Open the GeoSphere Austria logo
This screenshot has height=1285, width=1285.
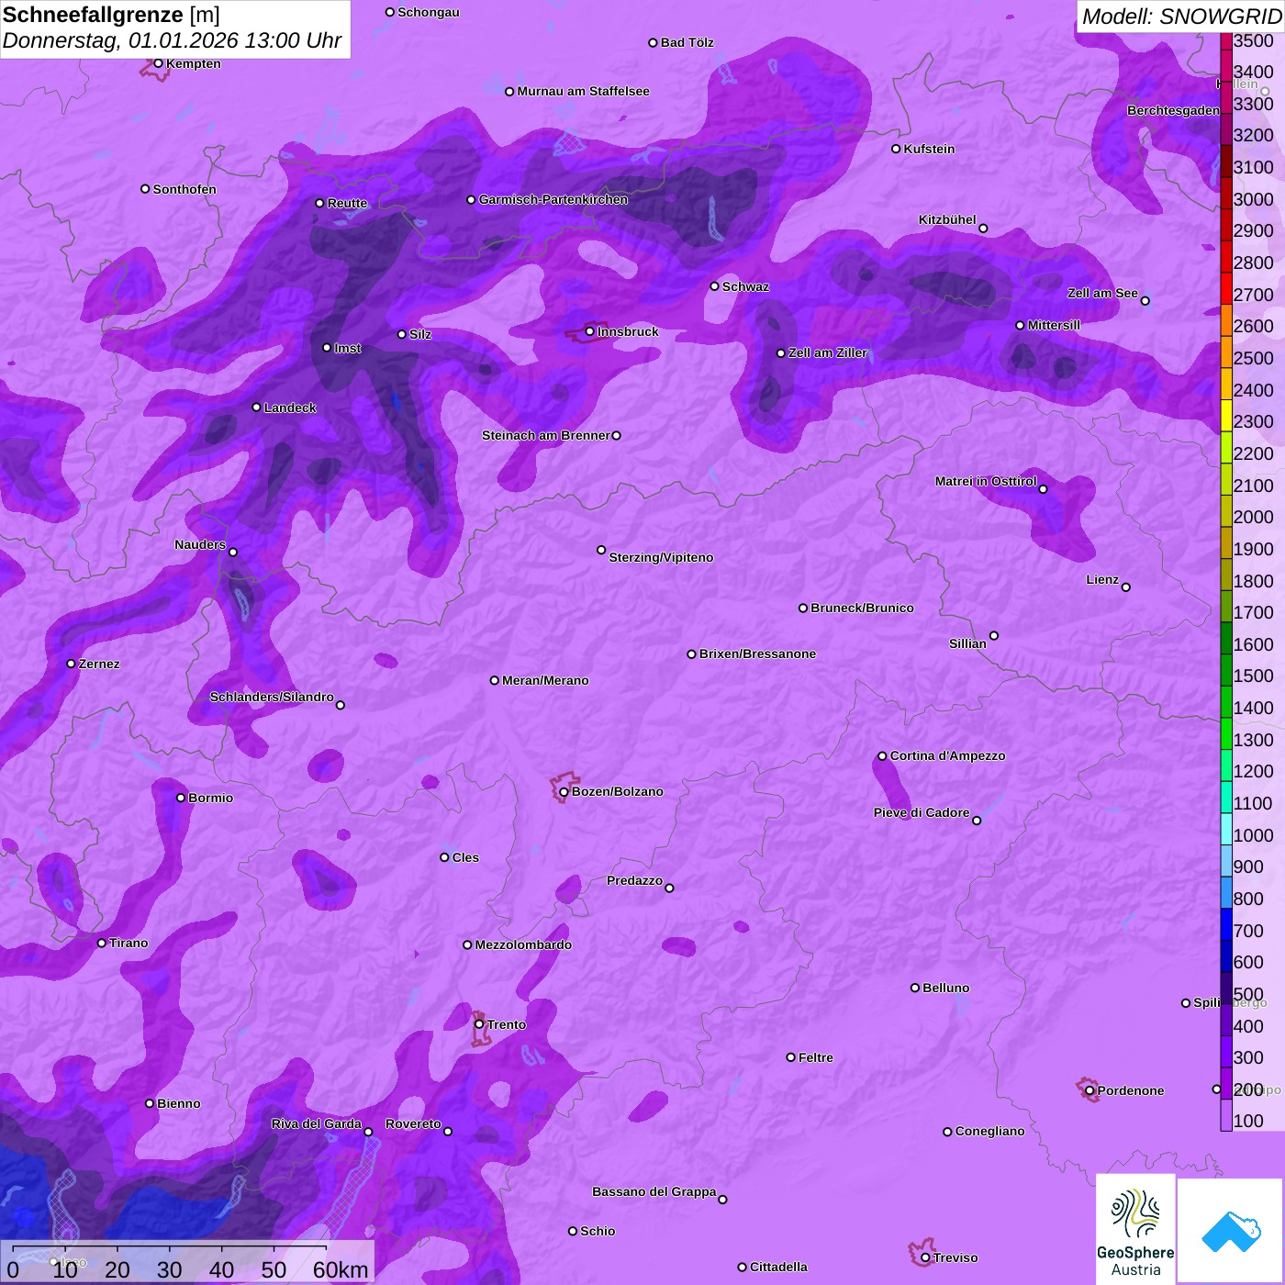pyautogui.click(x=1135, y=1229)
